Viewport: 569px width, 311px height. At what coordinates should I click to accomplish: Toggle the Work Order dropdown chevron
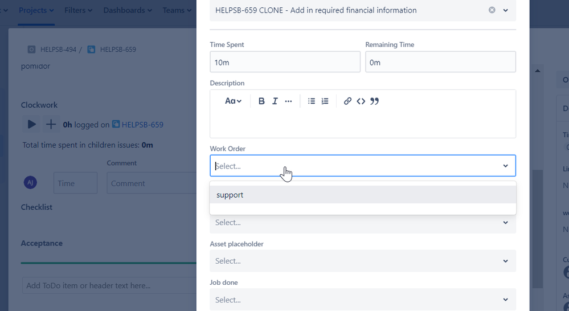pos(506,166)
